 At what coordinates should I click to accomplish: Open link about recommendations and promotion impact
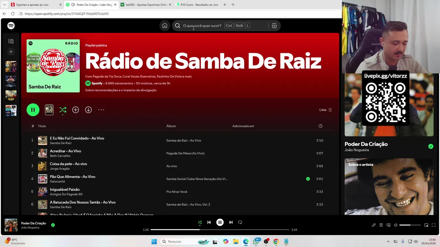tap(121, 90)
